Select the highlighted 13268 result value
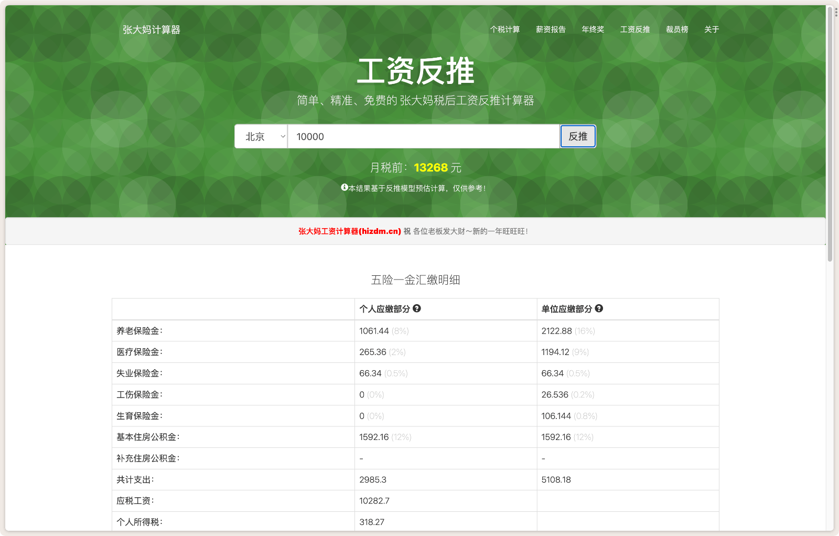 pos(430,168)
